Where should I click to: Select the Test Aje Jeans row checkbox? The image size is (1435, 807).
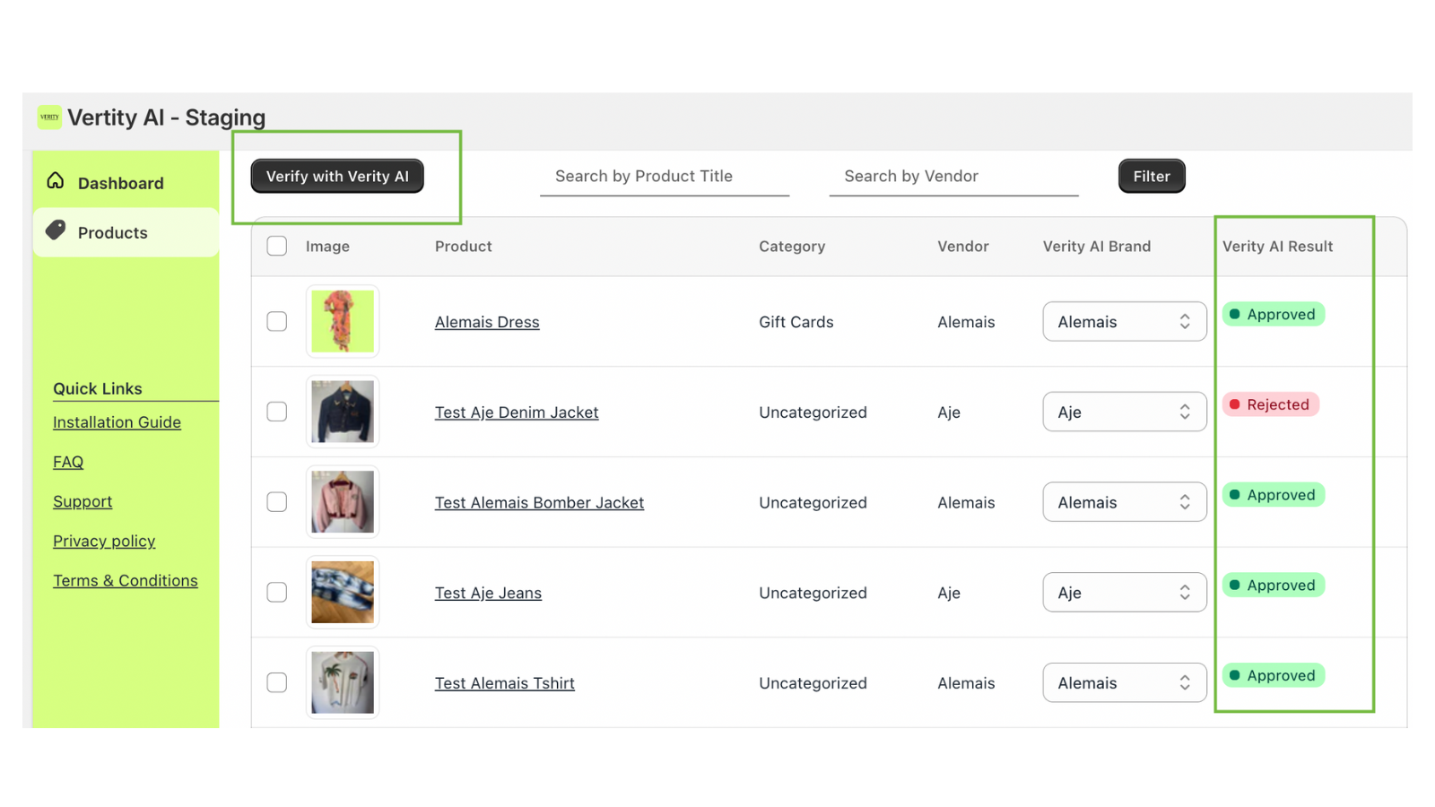coord(277,592)
